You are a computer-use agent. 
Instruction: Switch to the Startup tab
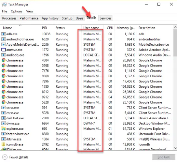click(67, 18)
